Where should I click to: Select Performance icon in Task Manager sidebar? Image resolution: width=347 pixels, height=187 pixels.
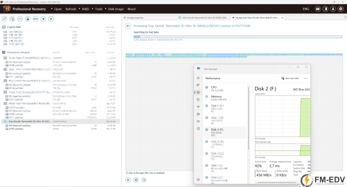point(198,92)
